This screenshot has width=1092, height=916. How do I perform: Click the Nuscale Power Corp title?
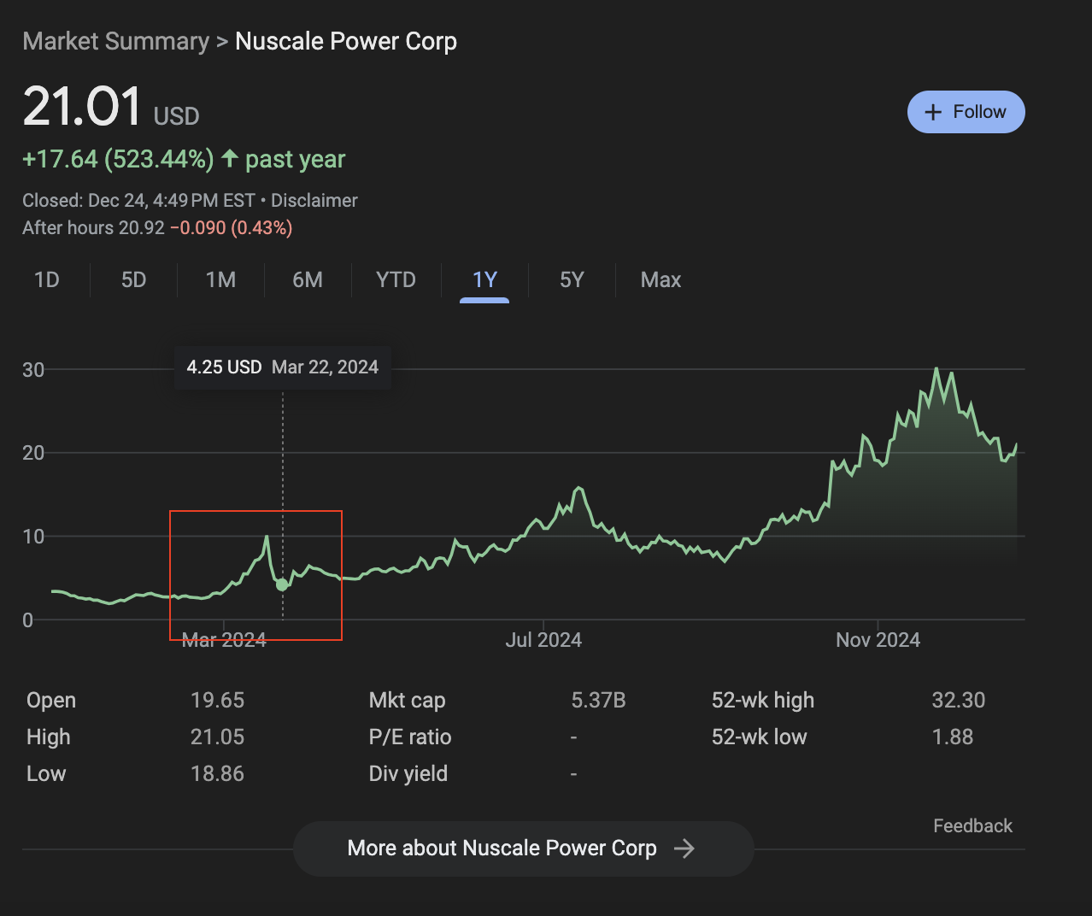pyautogui.click(x=346, y=41)
